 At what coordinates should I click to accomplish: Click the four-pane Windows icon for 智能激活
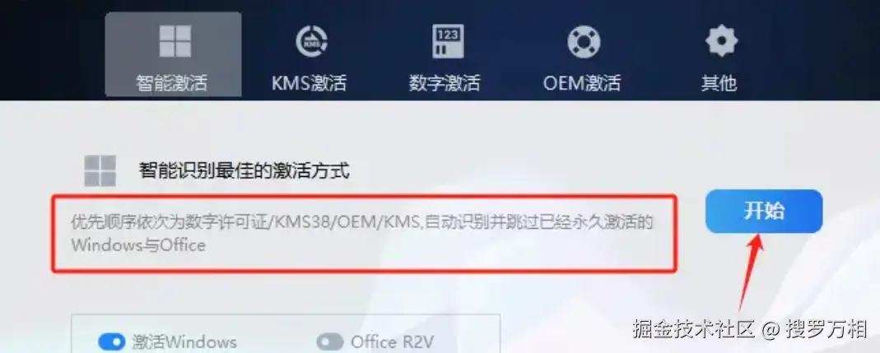(175, 41)
